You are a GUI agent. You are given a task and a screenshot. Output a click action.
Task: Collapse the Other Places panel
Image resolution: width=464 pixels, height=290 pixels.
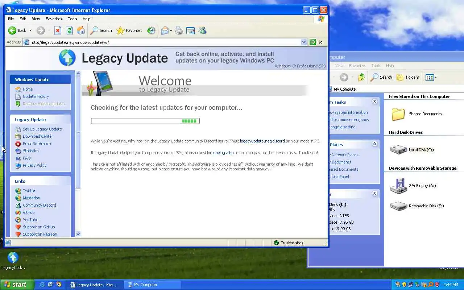click(374, 144)
